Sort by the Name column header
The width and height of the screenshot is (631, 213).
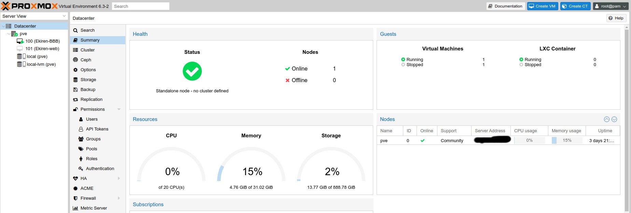coord(390,131)
